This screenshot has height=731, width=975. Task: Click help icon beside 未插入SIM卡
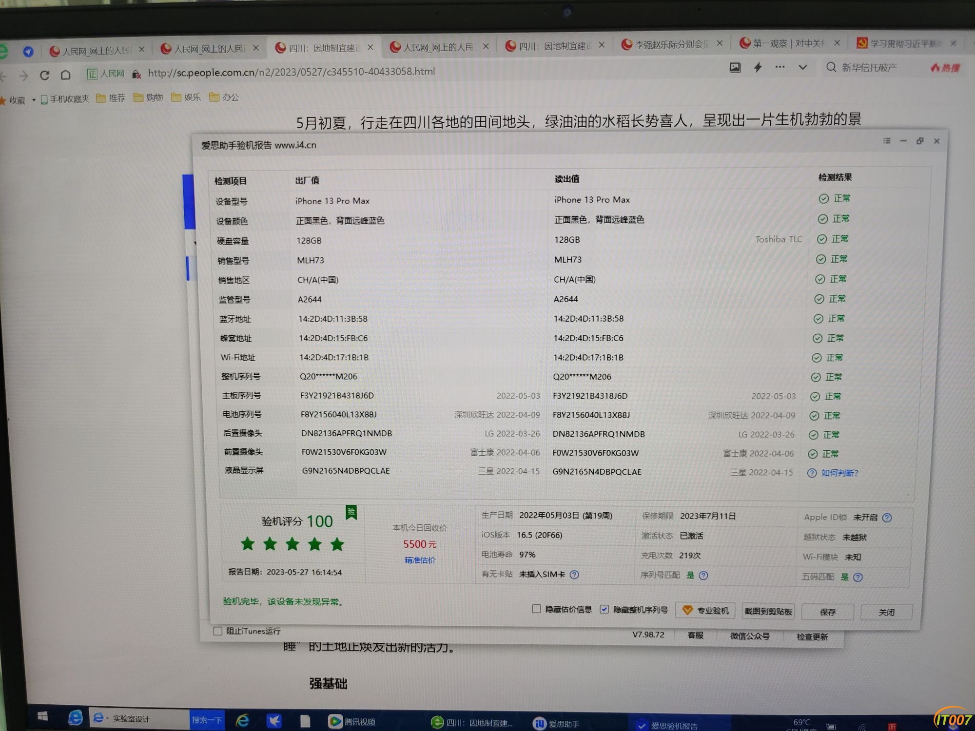(574, 575)
